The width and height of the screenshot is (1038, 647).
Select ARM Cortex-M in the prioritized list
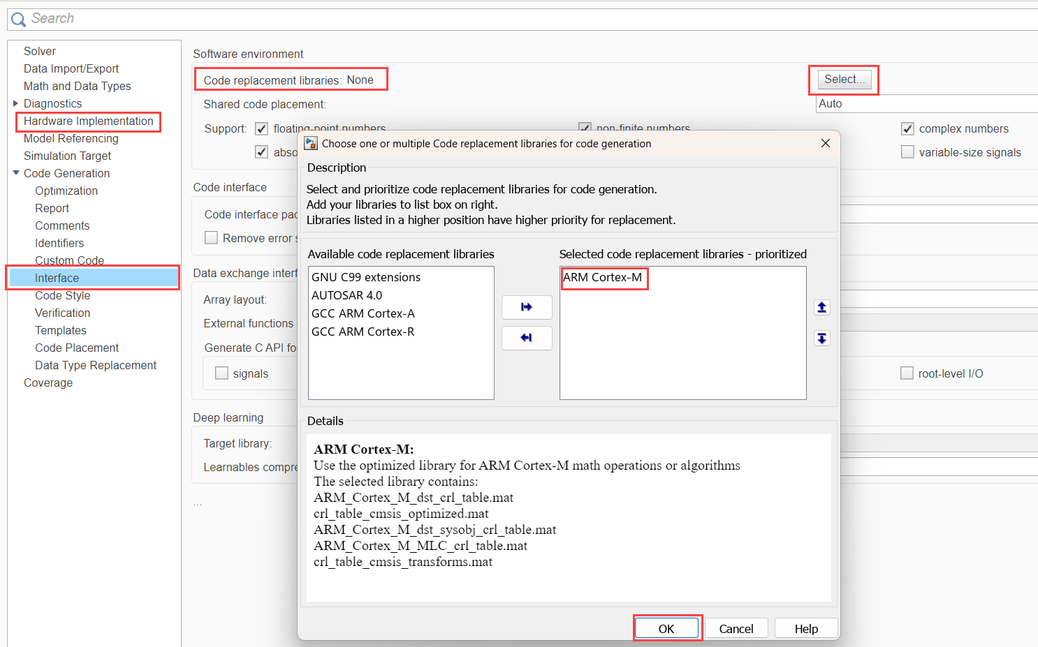(602, 277)
